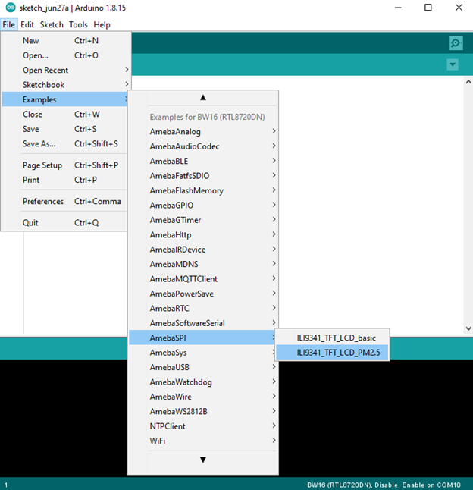Open the NTPClient examples entry
Viewport: 473px width, 490px height.
[x=203, y=426]
